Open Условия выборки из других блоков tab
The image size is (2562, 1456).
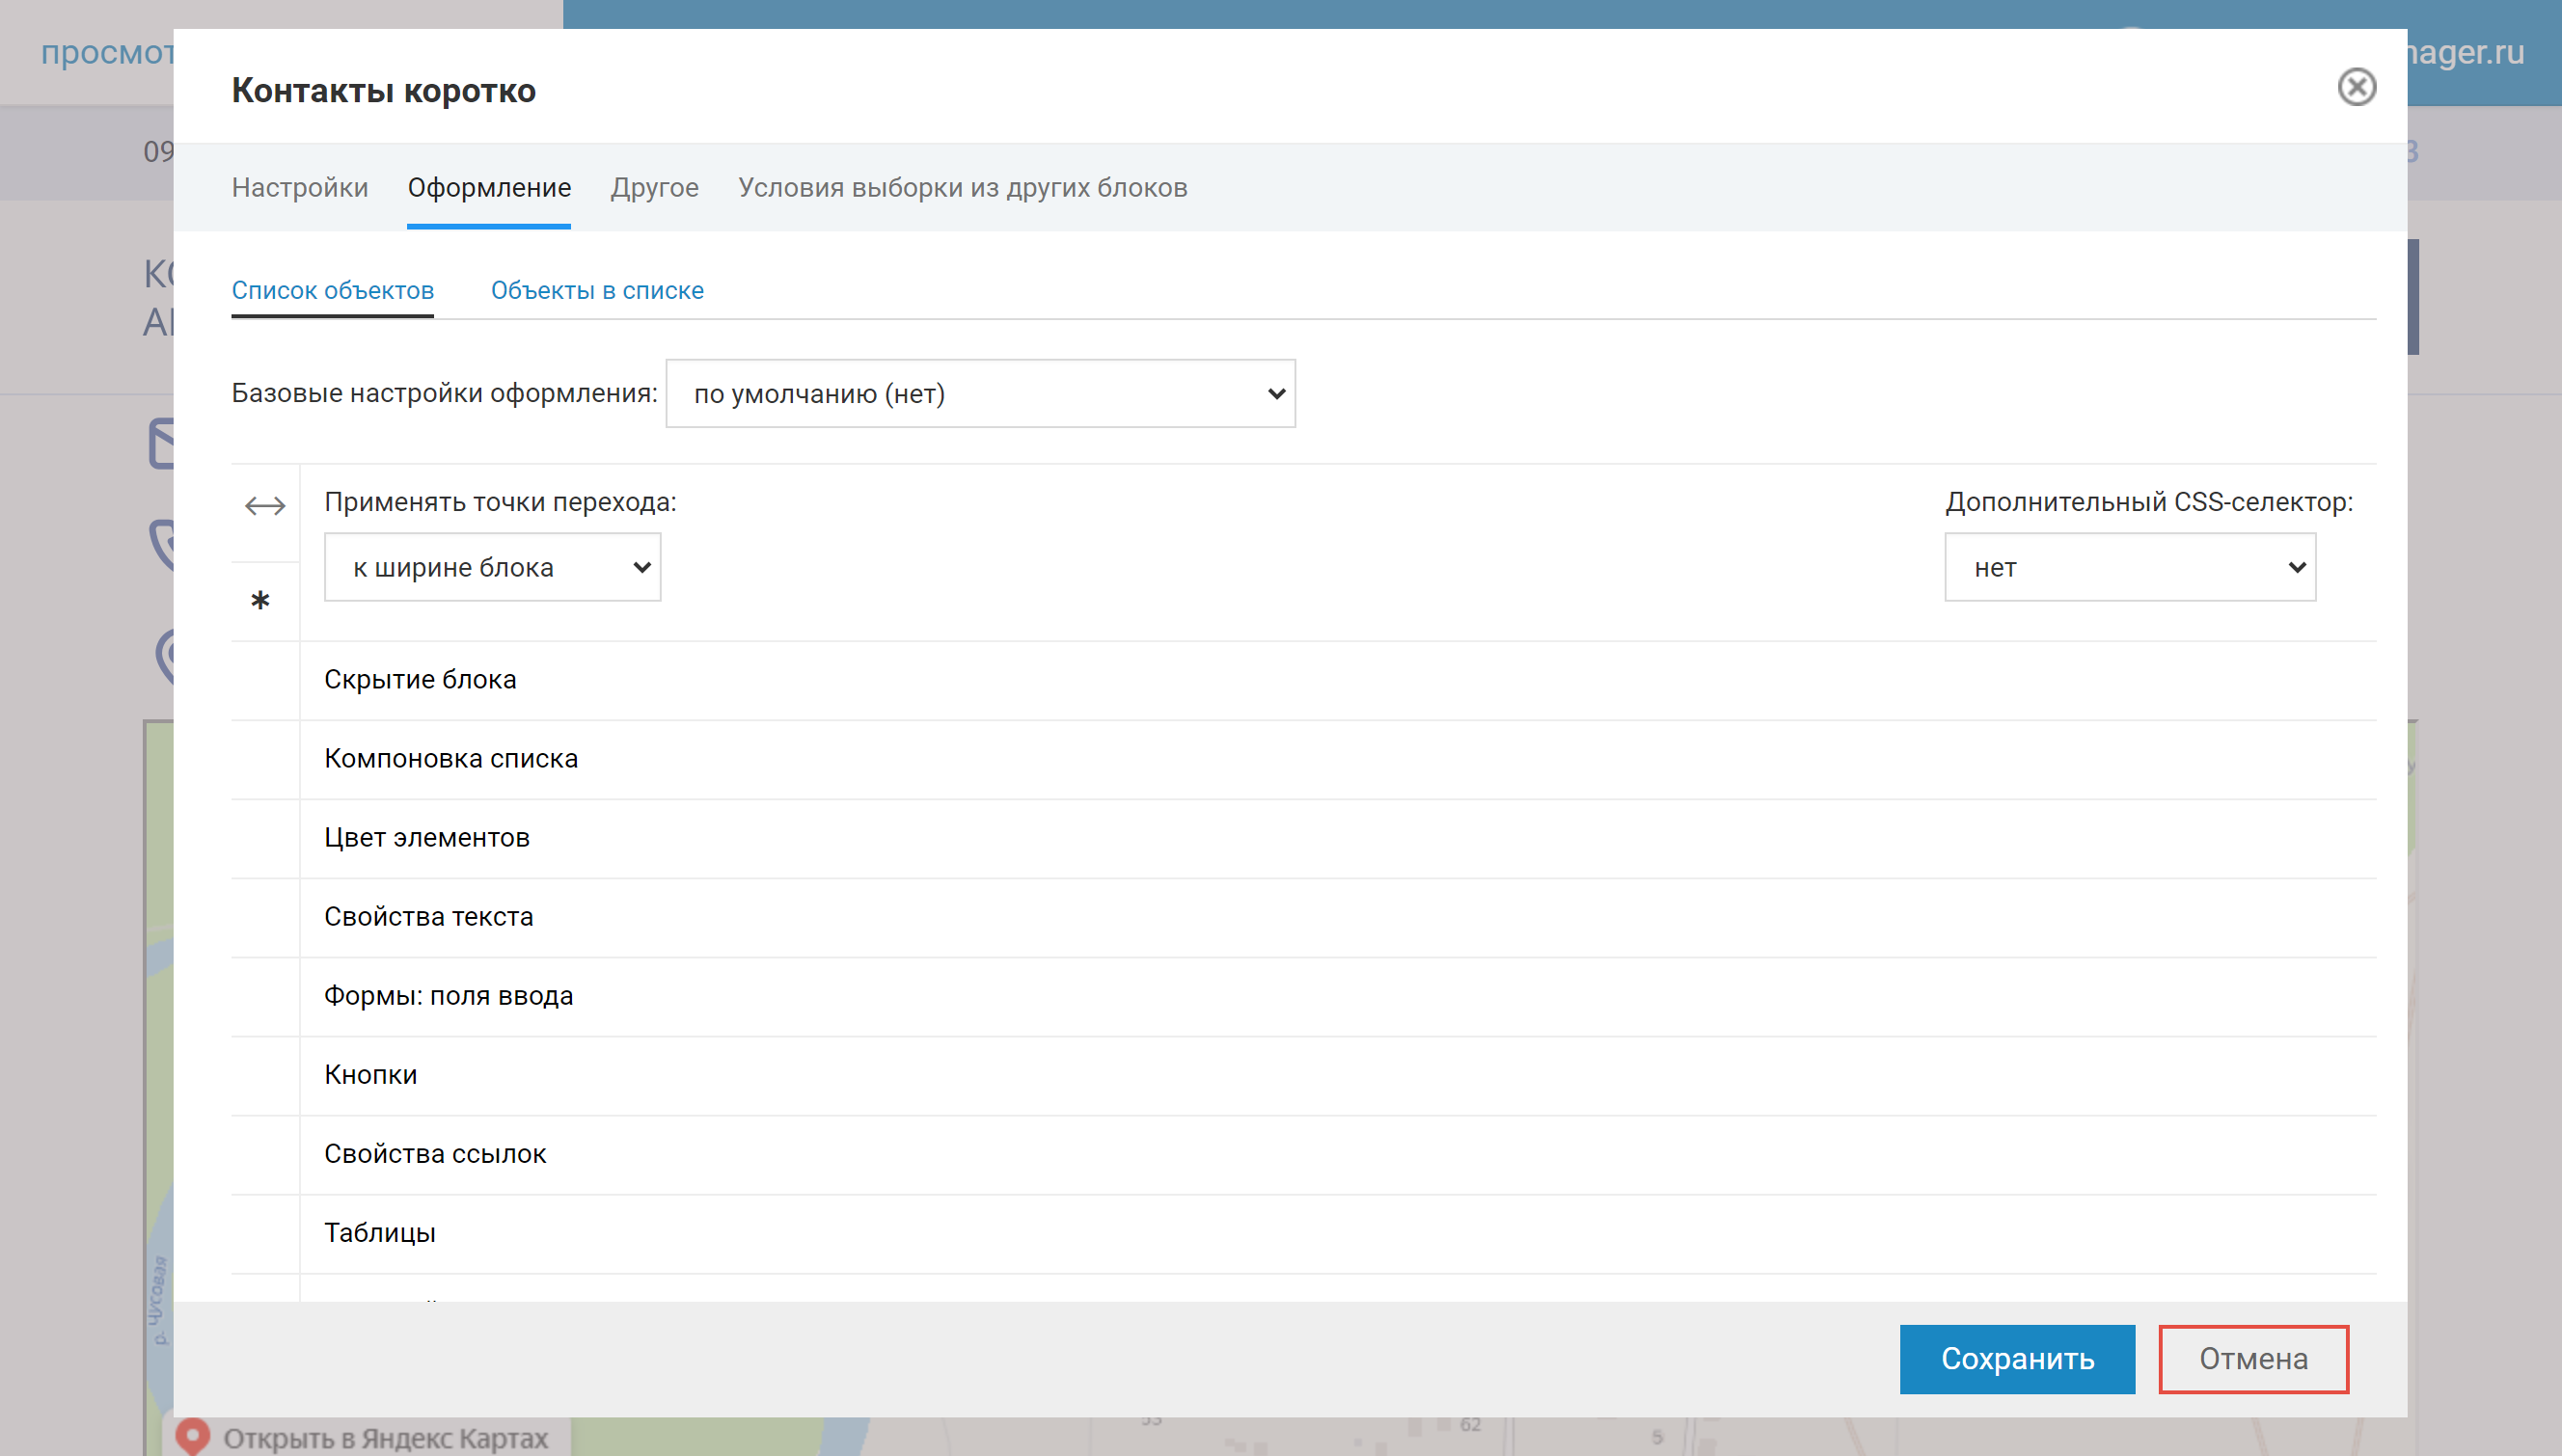pyautogui.click(x=963, y=188)
